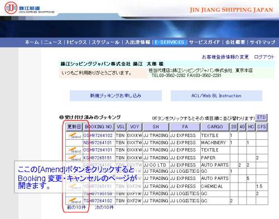Click the 次の10件 pagination link
Viewport: 279px width, 219px height.
click(x=104, y=207)
